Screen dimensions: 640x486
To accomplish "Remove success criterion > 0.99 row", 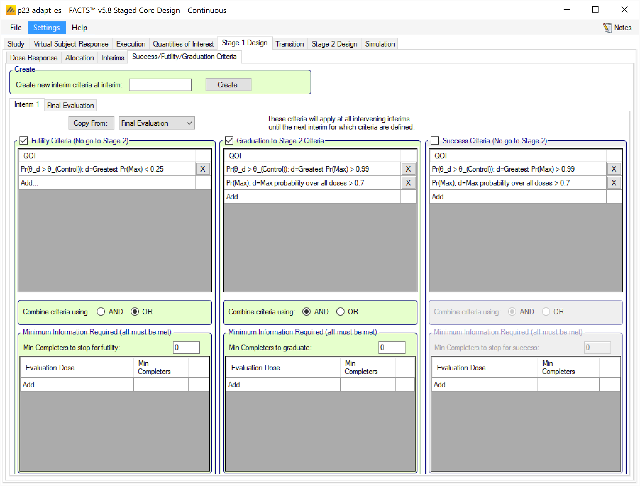I will click(614, 169).
